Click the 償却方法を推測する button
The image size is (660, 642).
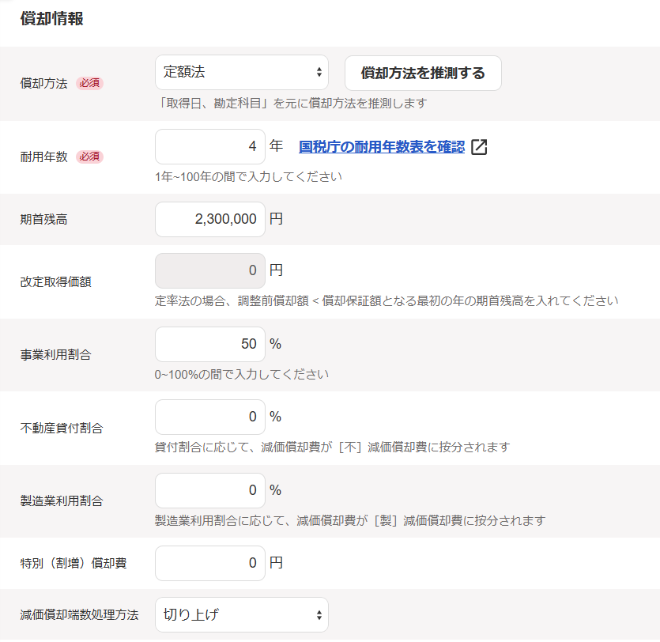click(x=423, y=74)
